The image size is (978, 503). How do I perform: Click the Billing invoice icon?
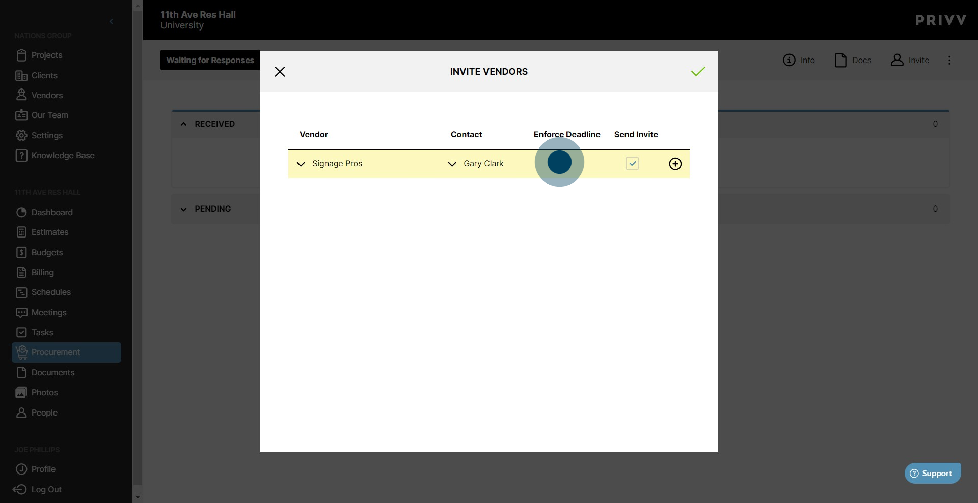coord(21,272)
